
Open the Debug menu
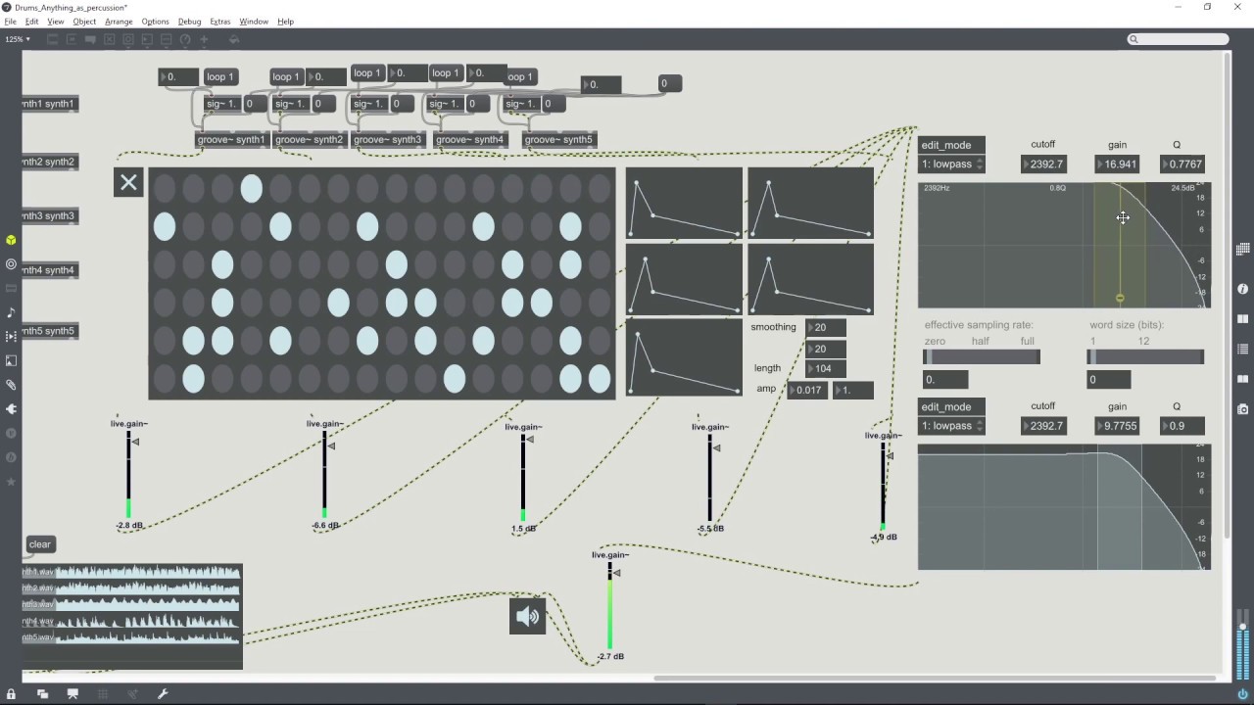click(x=189, y=22)
